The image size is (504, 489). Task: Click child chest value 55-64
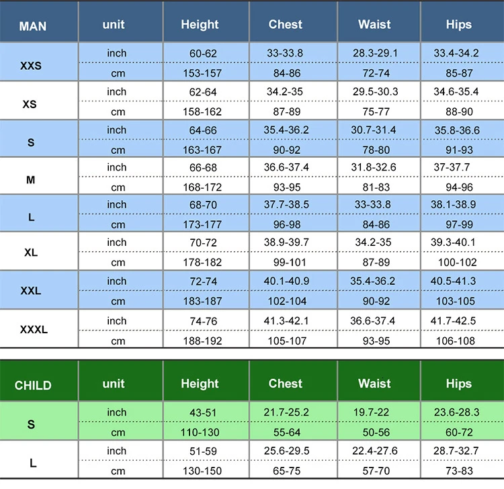pos(286,431)
